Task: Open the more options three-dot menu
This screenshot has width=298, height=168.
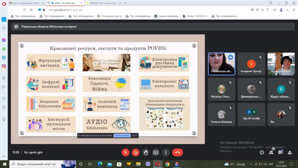Action: pyautogui.click(x=166, y=152)
